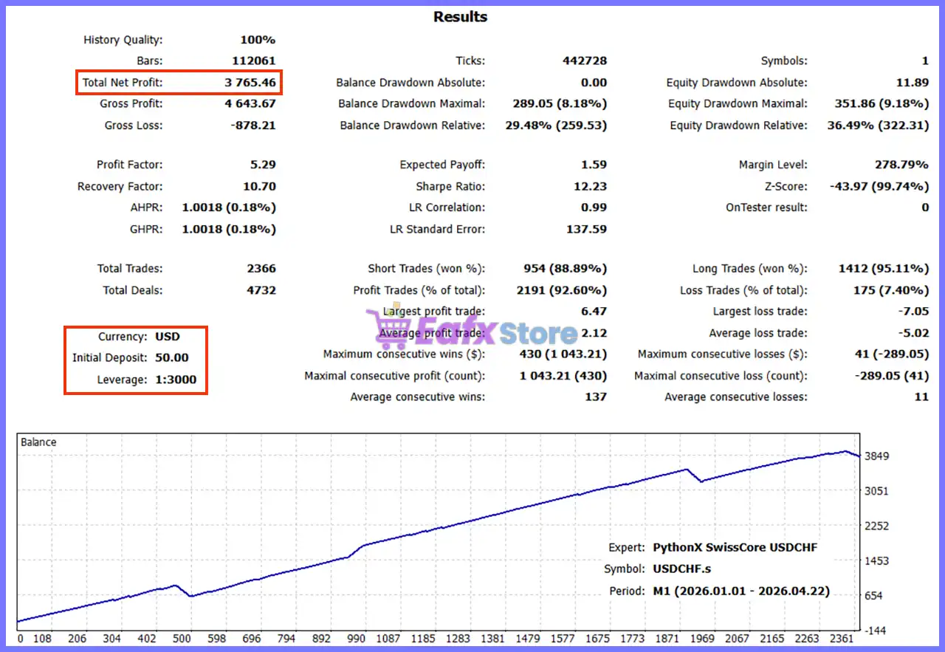Viewport: 945px width, 652px height.
Task: Click the Average consecutive losses value 11
Action: tap(921, 397)
